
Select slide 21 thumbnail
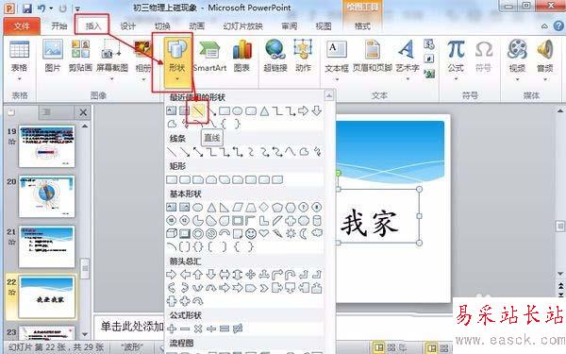pos(46,246)
